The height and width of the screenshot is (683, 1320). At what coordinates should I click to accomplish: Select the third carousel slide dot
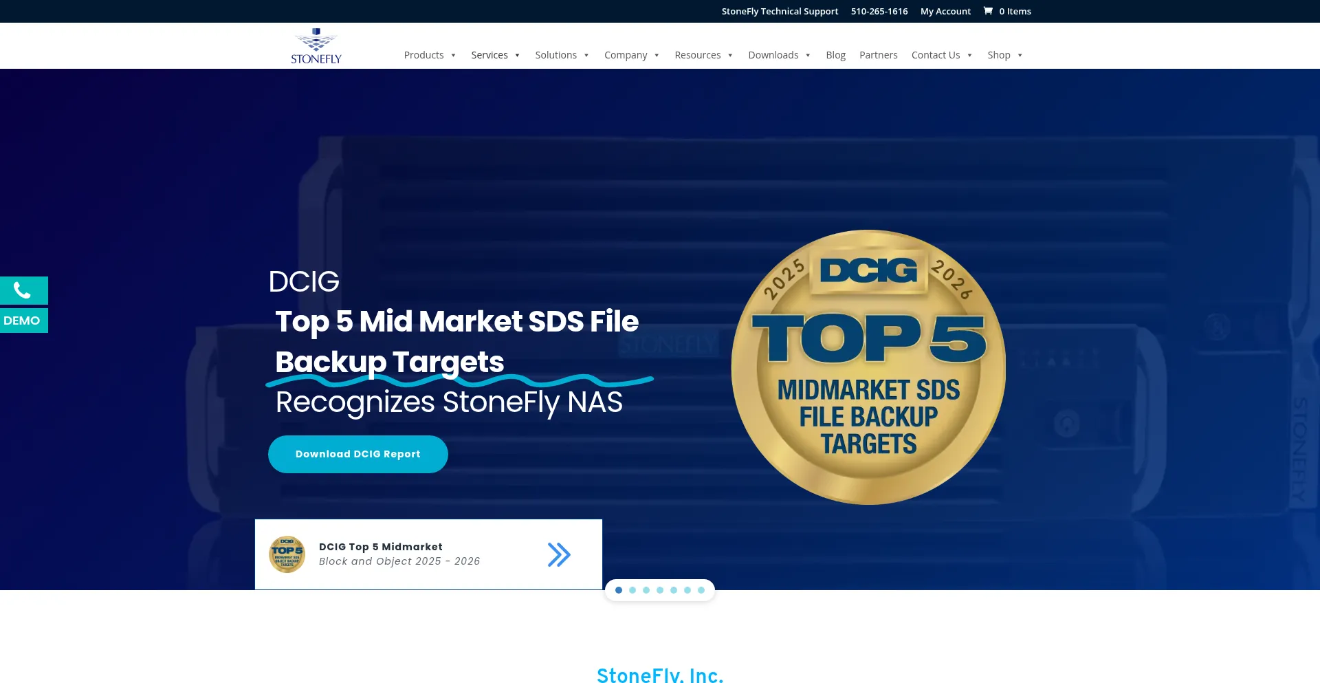tap(646, 590)
